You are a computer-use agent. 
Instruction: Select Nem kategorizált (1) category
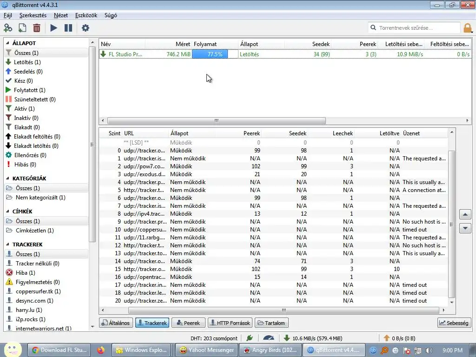click(46, 198)
